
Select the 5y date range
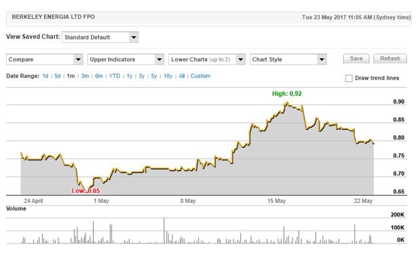click(154, 76)
